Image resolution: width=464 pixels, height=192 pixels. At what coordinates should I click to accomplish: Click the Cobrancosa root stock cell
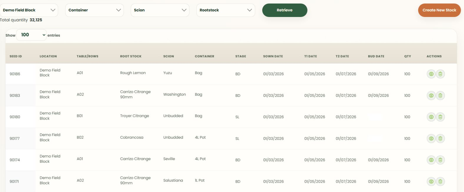coord(132,138)
